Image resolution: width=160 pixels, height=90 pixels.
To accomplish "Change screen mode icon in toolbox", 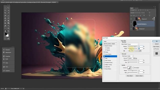I will 8,39.
